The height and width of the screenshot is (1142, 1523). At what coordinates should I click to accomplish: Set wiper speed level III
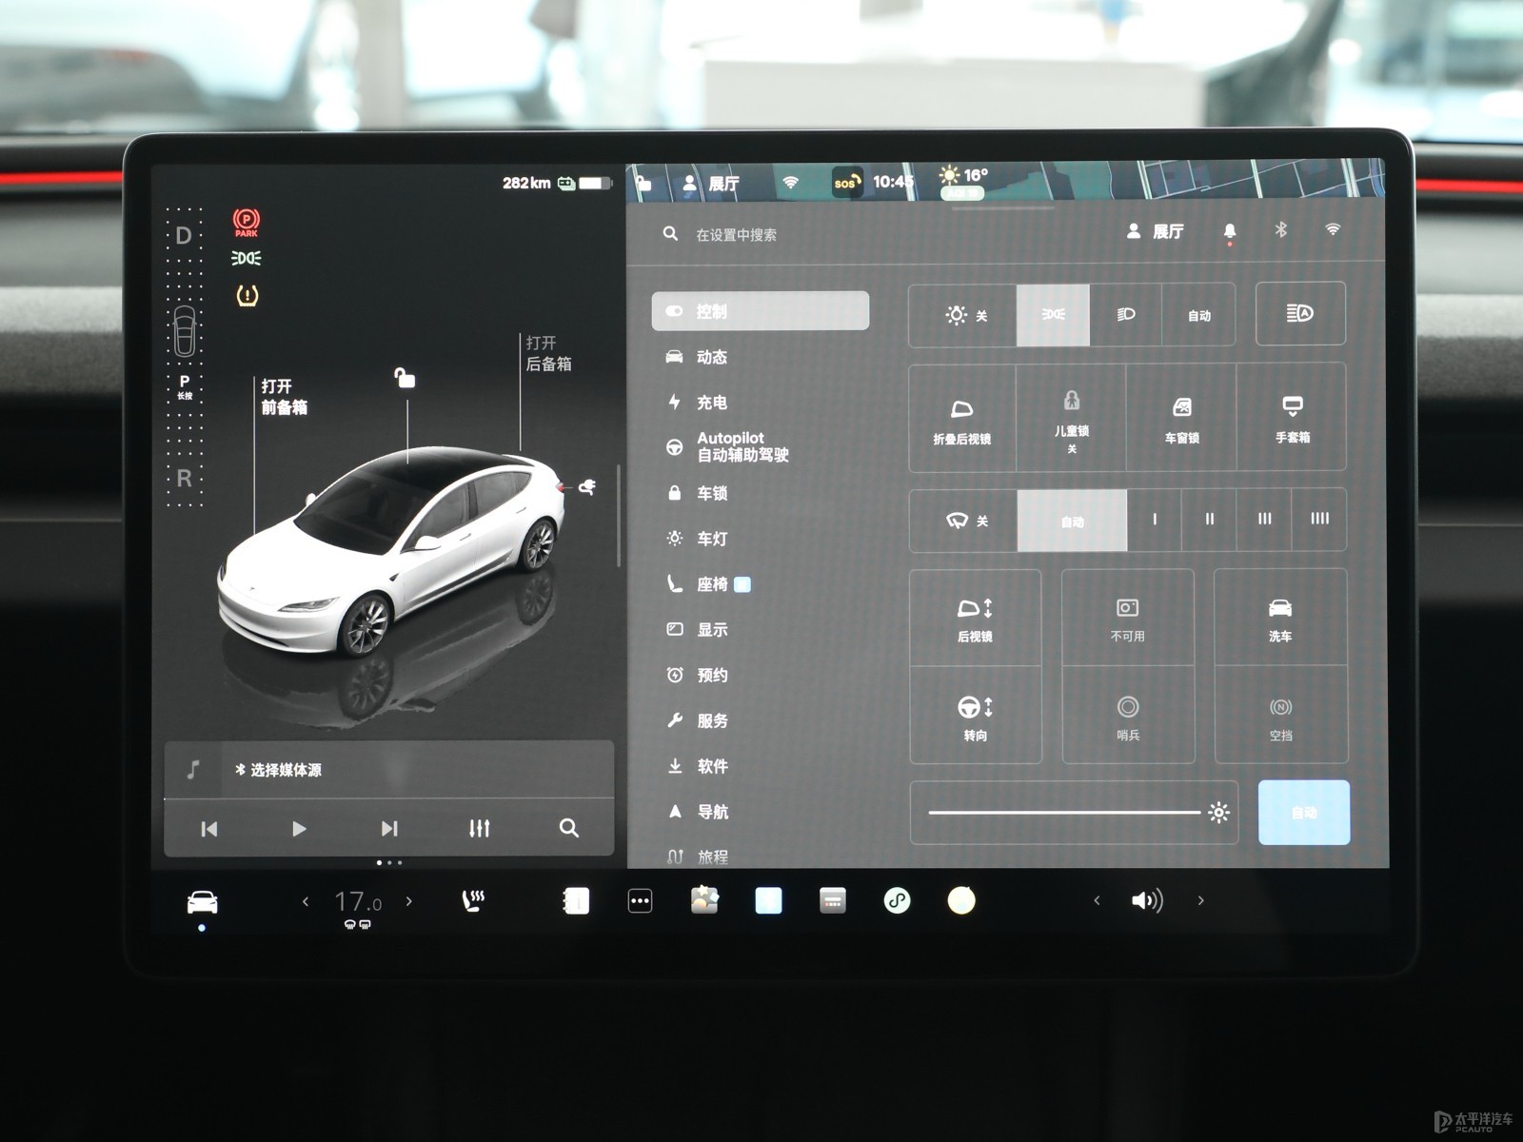[1264, 520]
